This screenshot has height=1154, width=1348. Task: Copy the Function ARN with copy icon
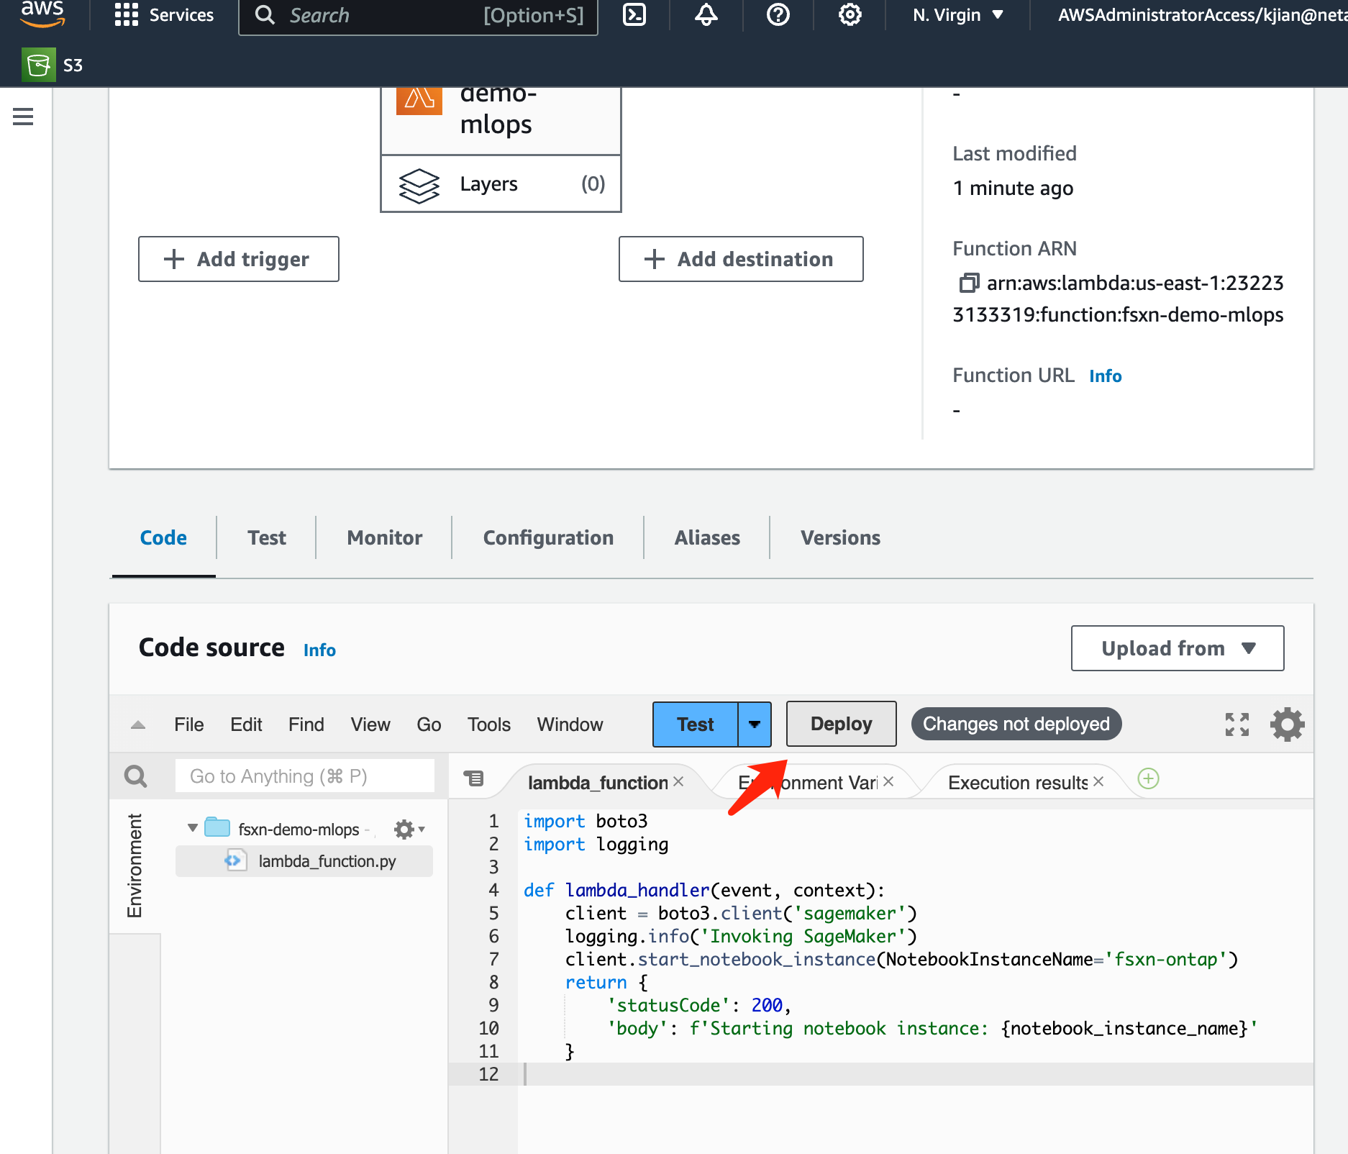point(968,283)
